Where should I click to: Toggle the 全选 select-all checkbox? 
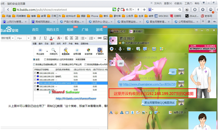pos(34,59)
